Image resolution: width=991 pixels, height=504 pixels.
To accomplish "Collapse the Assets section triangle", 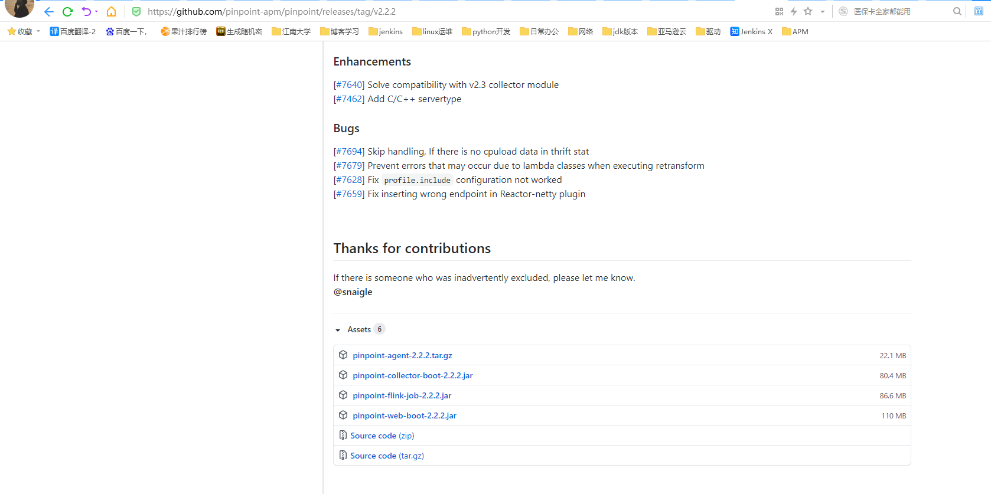I will click(338, 330).
